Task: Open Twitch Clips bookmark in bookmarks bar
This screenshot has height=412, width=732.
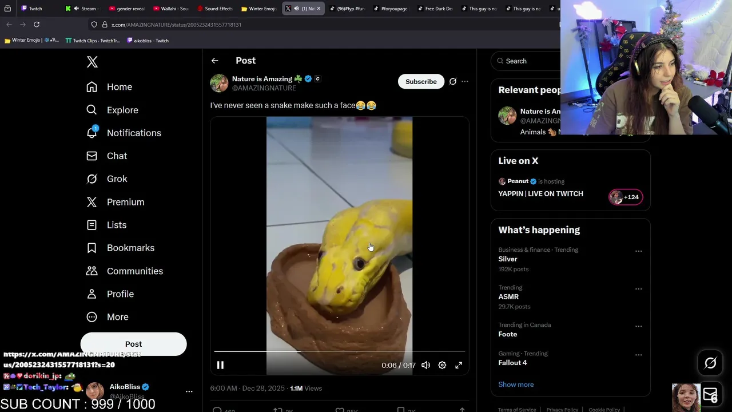Action: pos(93,41)
